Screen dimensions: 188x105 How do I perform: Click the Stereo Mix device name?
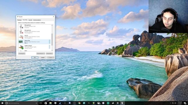pos(27,41)
